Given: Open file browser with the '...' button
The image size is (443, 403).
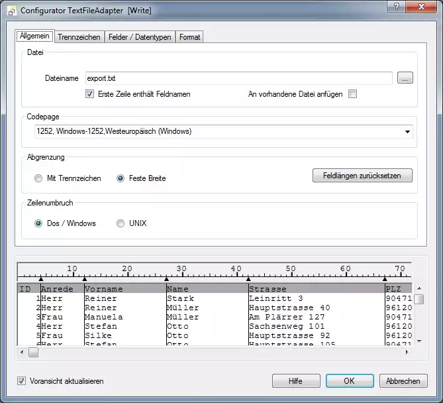Looking at the screenshot, I should click(405, 78).
